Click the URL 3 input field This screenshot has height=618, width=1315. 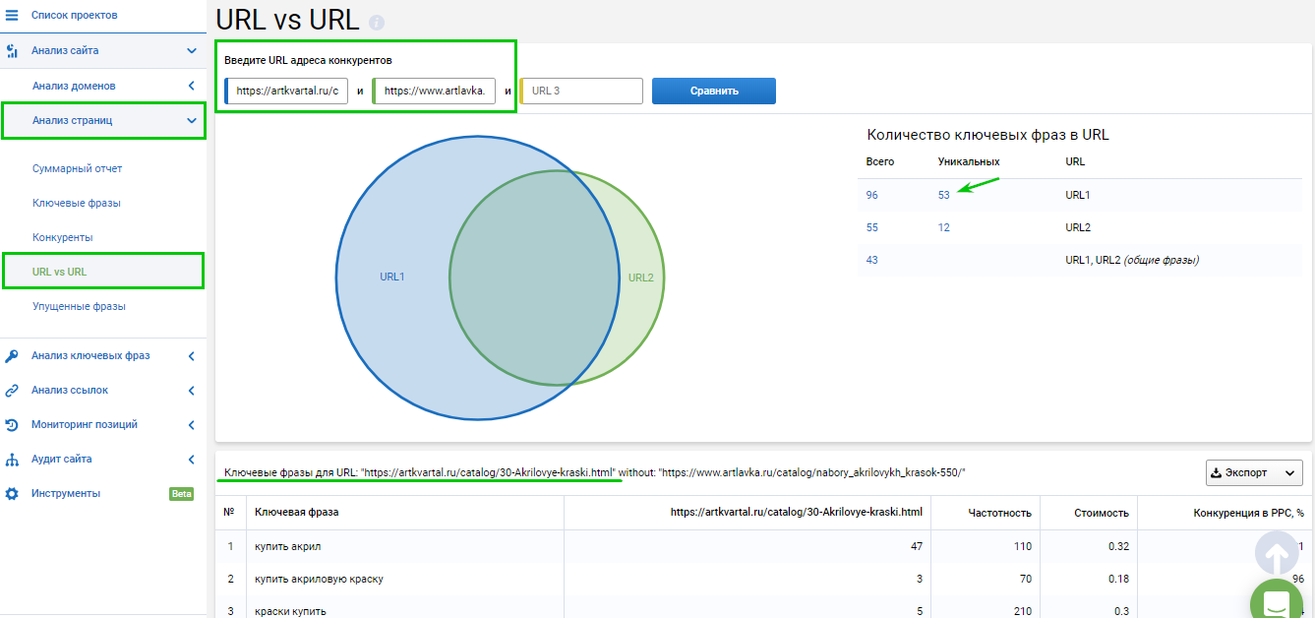(x=582, y=92)
